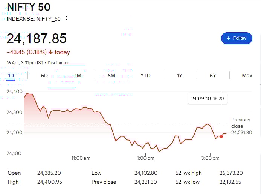Switch chart to the 6M range
The image size is (261, 194).
(111, 76)
